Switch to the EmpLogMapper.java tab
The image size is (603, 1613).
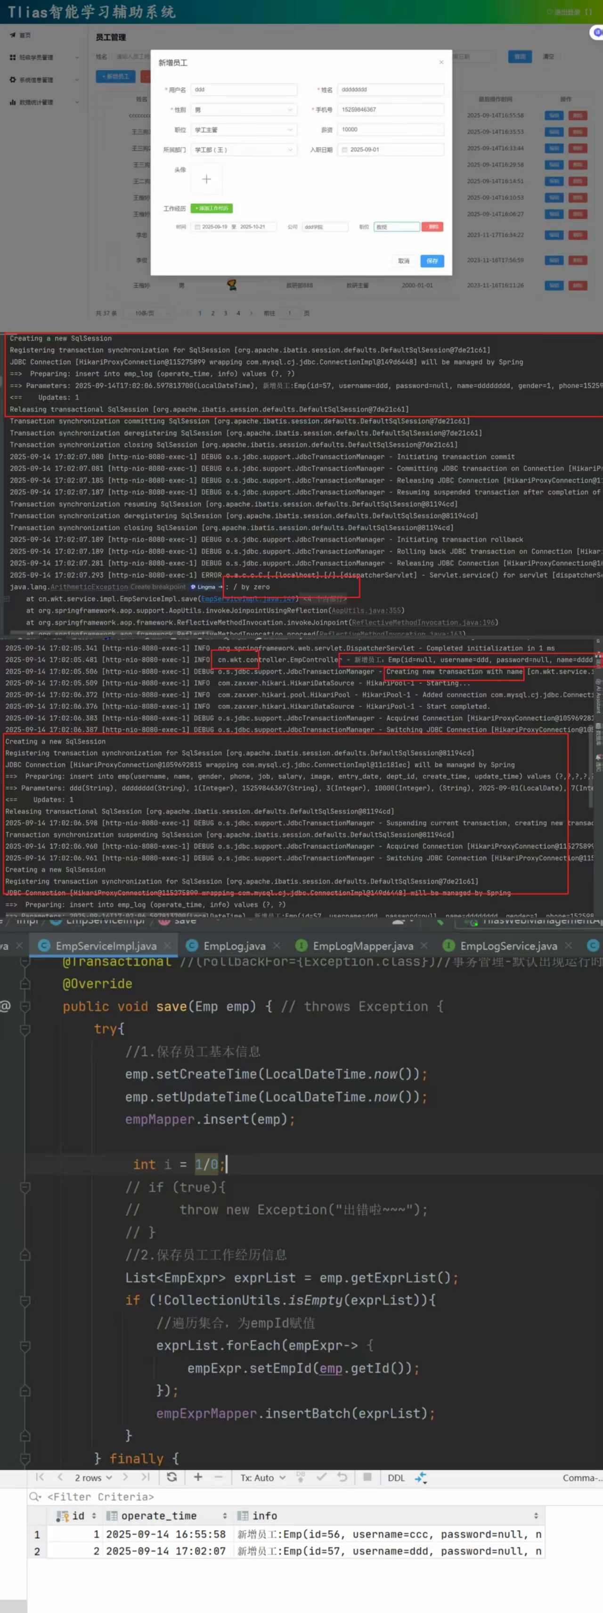363,946
